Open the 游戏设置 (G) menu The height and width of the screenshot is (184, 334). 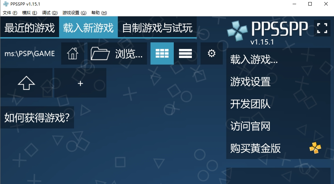[x=74, y=13]
